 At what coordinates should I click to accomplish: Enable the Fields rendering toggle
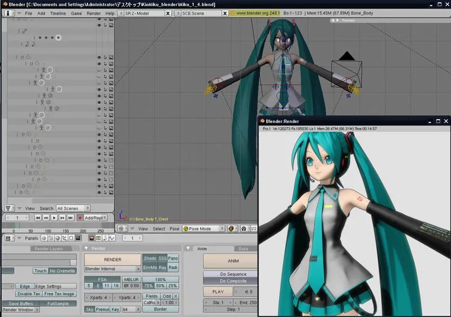[x=152, y=296]
